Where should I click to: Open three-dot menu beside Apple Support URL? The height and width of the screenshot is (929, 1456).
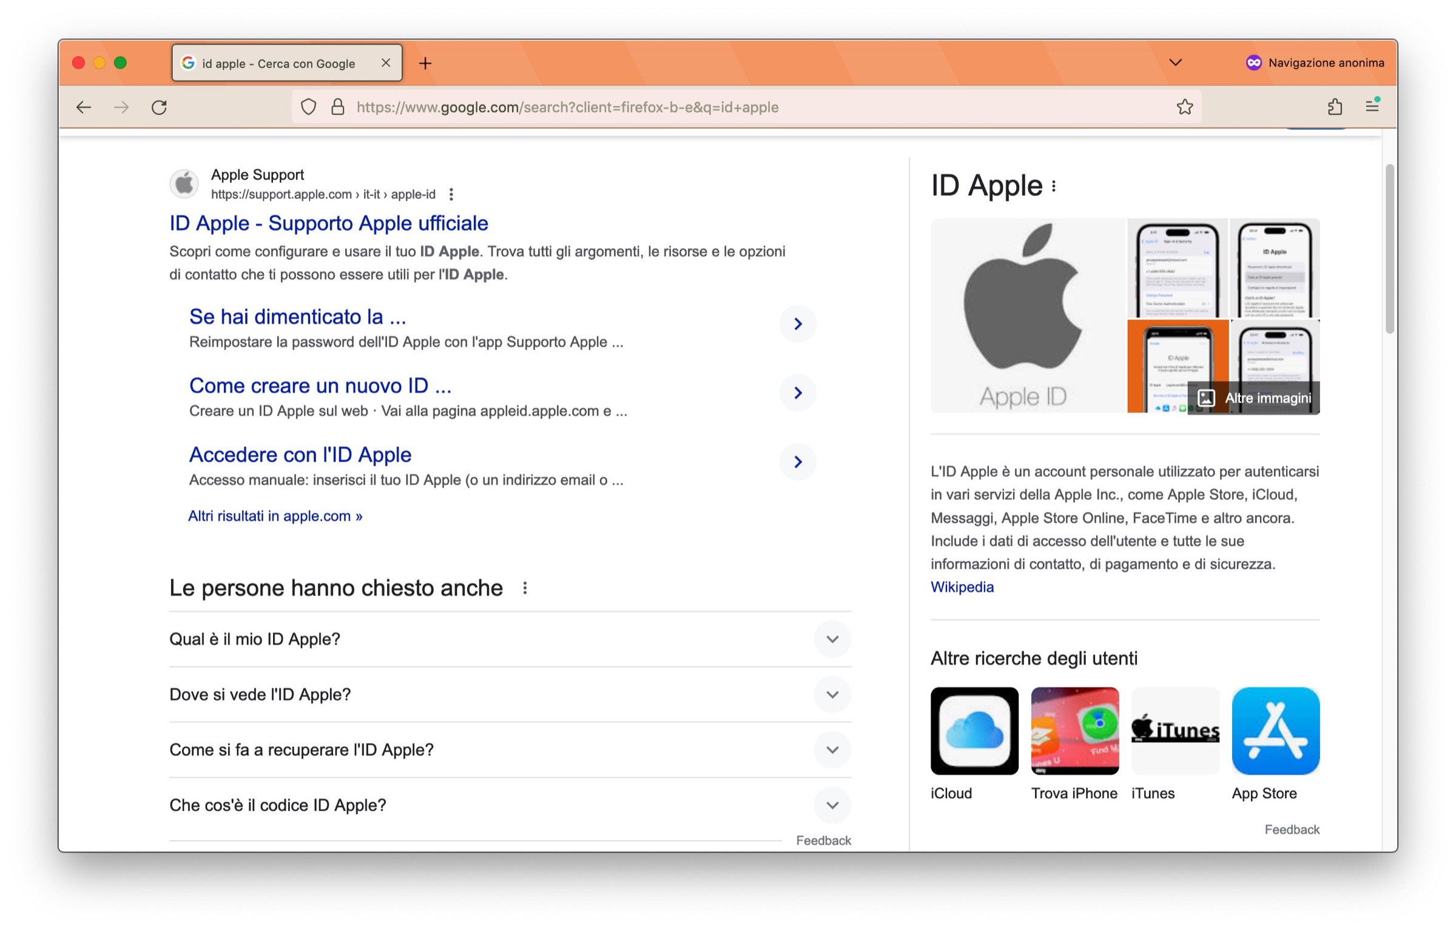click(451, 195)
